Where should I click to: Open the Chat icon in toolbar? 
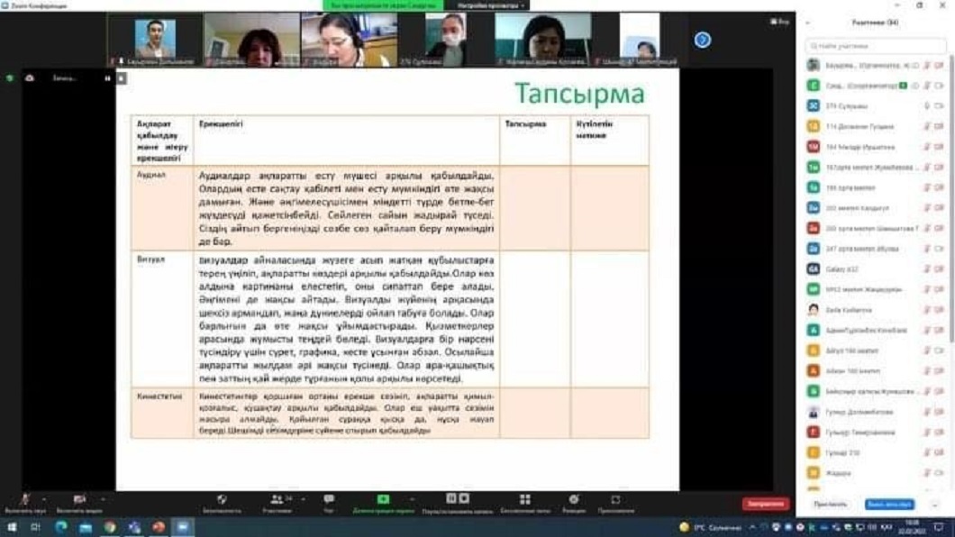pos(329,500)
